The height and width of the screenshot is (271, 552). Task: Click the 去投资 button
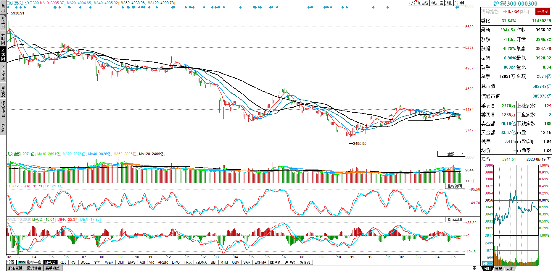pyautogui.click(x=543, y=12)
